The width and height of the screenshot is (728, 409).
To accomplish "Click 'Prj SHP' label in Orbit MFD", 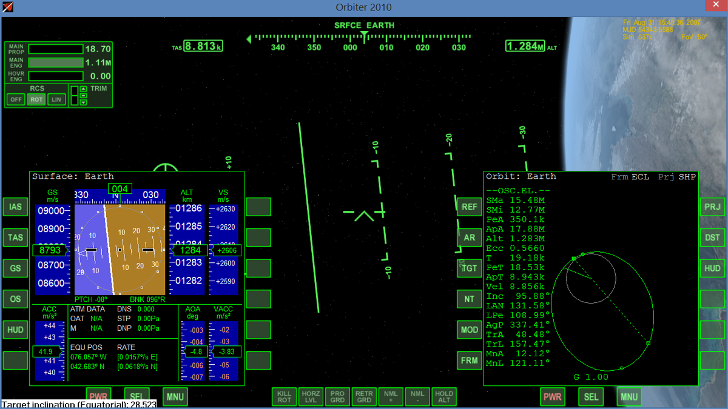I will click(x=677, y=177).
